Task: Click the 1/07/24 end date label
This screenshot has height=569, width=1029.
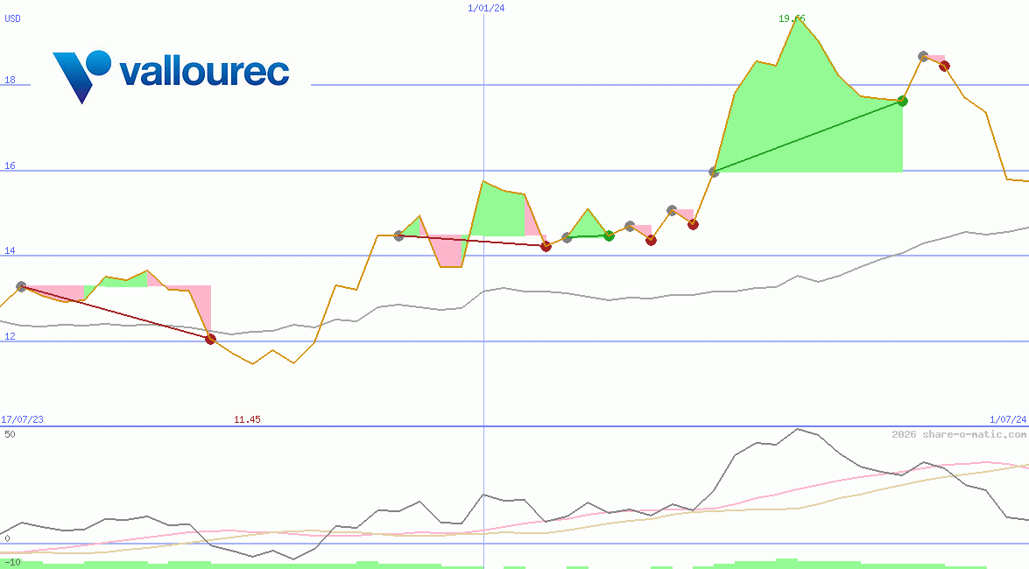Action: tap(1008, 419)
